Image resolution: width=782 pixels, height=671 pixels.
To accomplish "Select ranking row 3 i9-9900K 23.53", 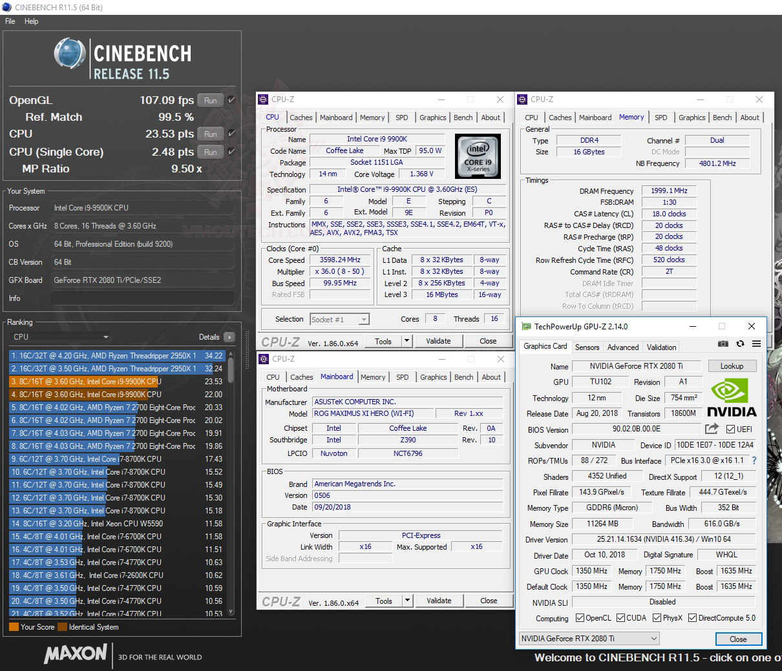I will coord(117,382).
